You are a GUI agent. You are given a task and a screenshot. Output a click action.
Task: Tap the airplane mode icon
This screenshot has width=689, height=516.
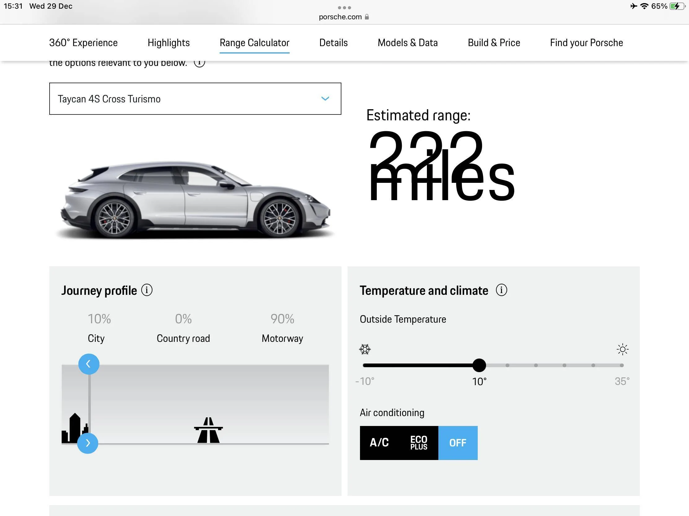[634, 6]
